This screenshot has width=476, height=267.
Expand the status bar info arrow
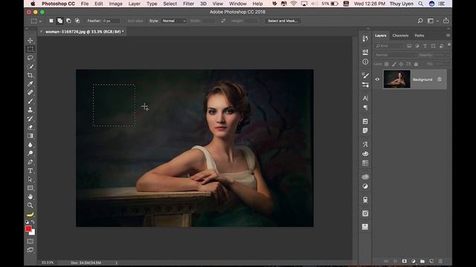point(116,263)
